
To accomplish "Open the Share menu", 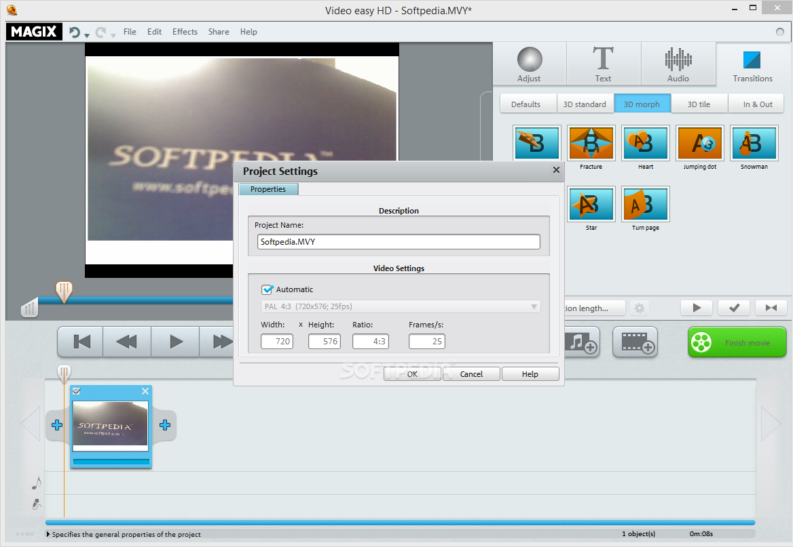I will coord(219,31).
